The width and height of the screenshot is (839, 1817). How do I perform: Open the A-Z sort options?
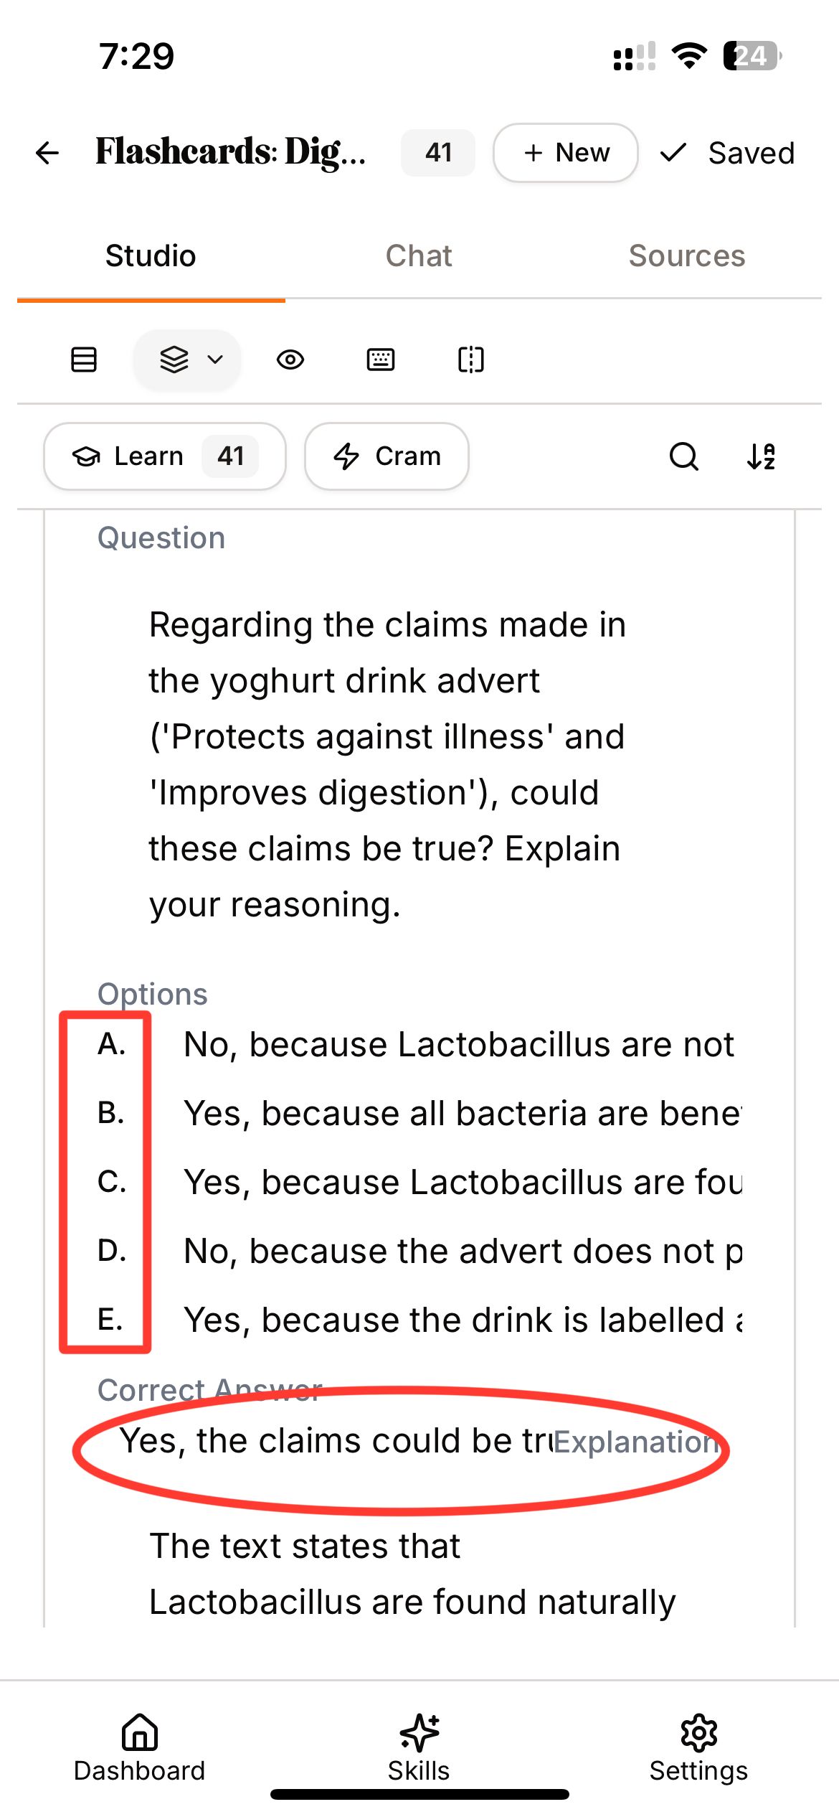pyautogui.click(x=762, y=456)
